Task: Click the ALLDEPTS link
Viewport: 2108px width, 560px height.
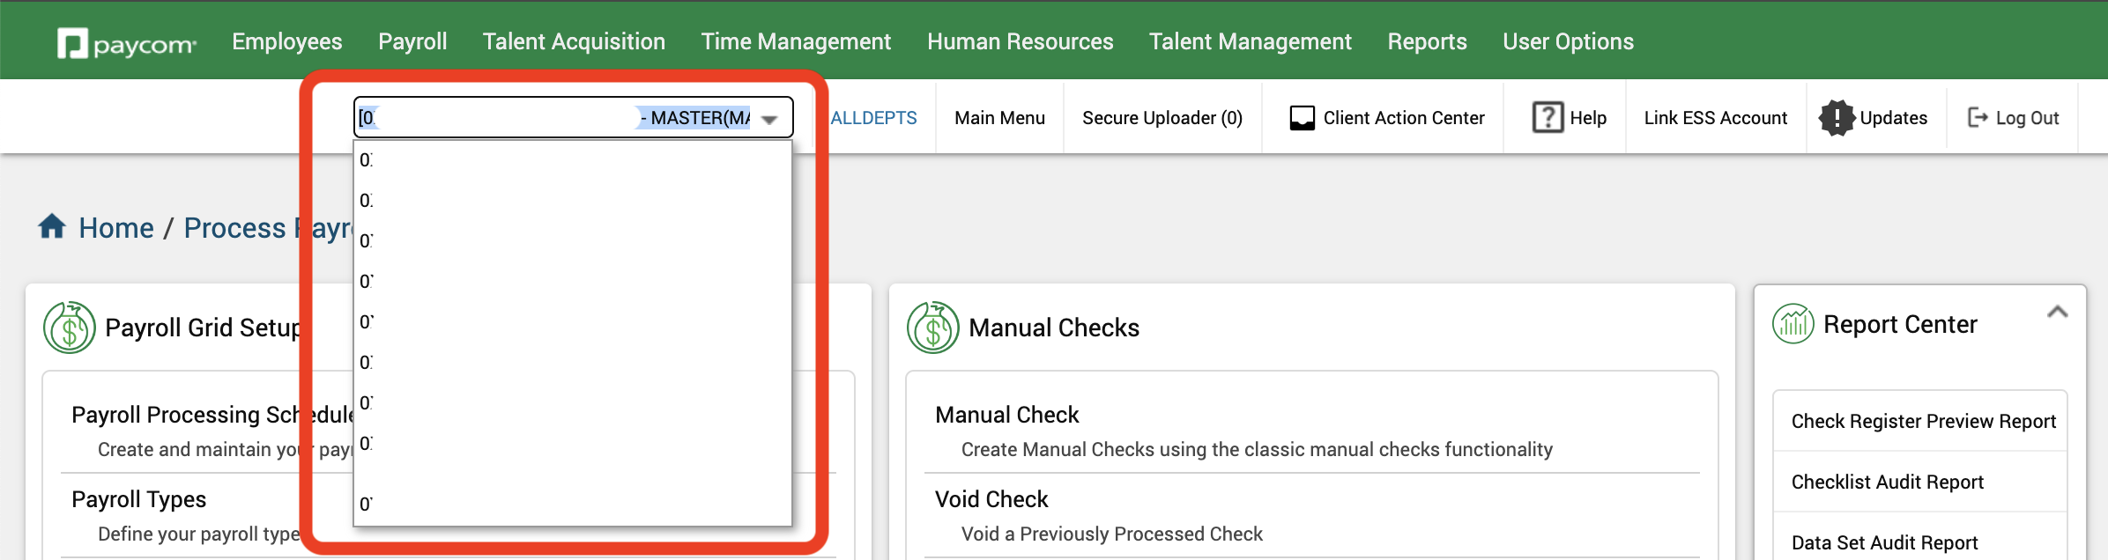Action: 873,118
